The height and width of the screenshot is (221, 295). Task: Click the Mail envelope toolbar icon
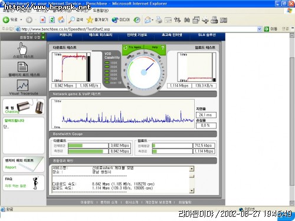point(147,20)
